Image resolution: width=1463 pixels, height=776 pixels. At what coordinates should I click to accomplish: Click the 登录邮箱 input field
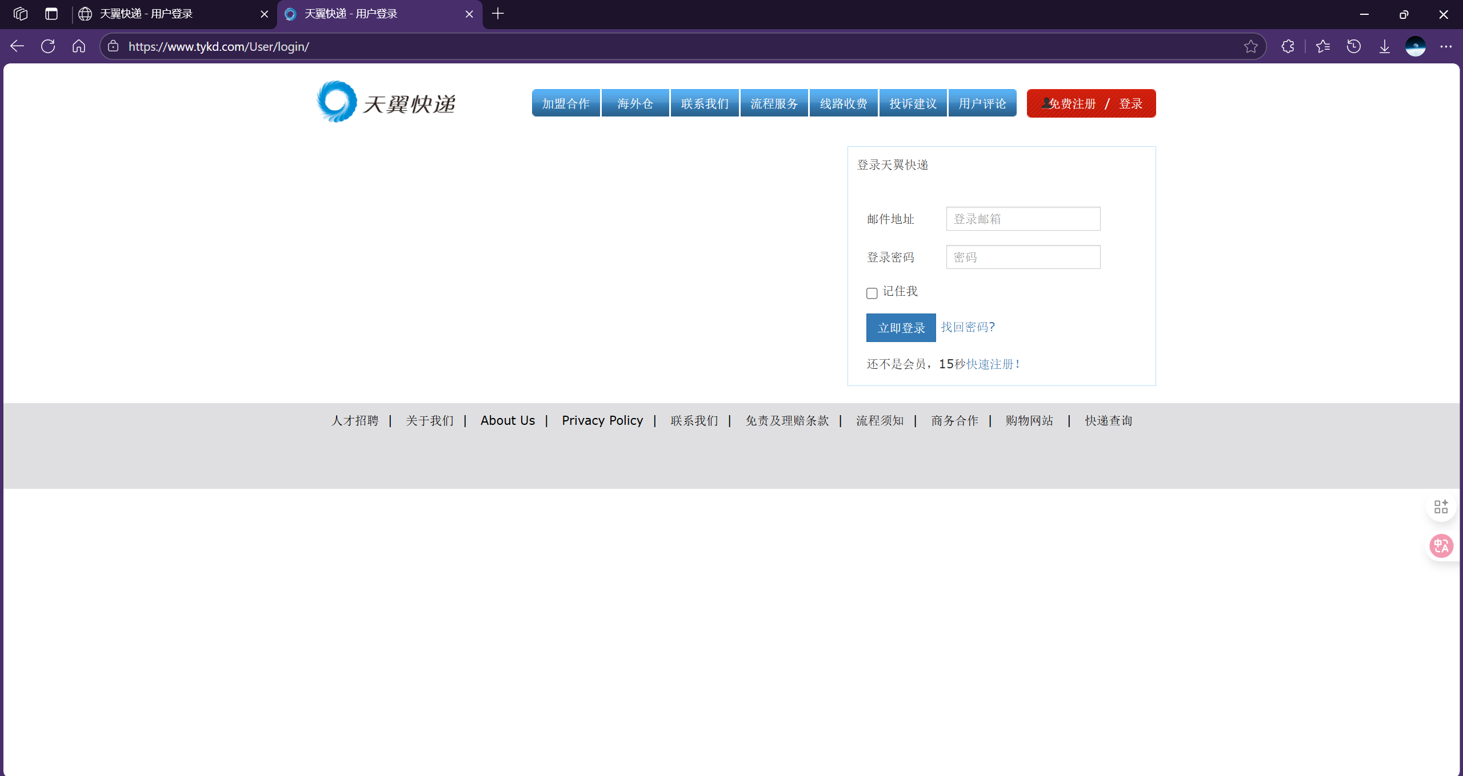pos(1023,219)
